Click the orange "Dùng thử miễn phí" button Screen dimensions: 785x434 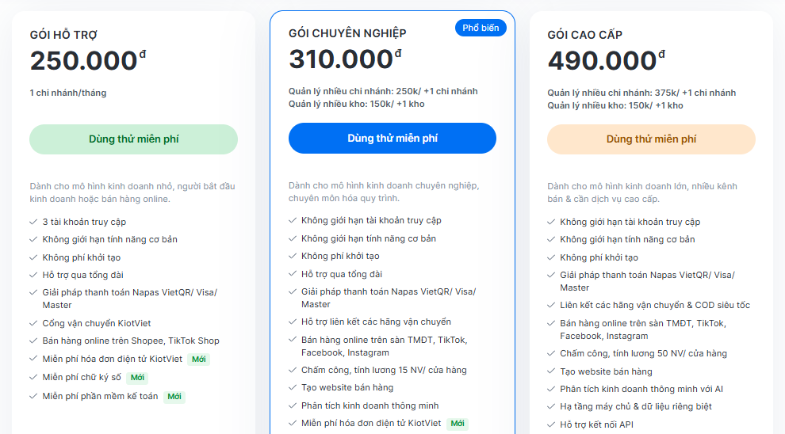point(651,139)
